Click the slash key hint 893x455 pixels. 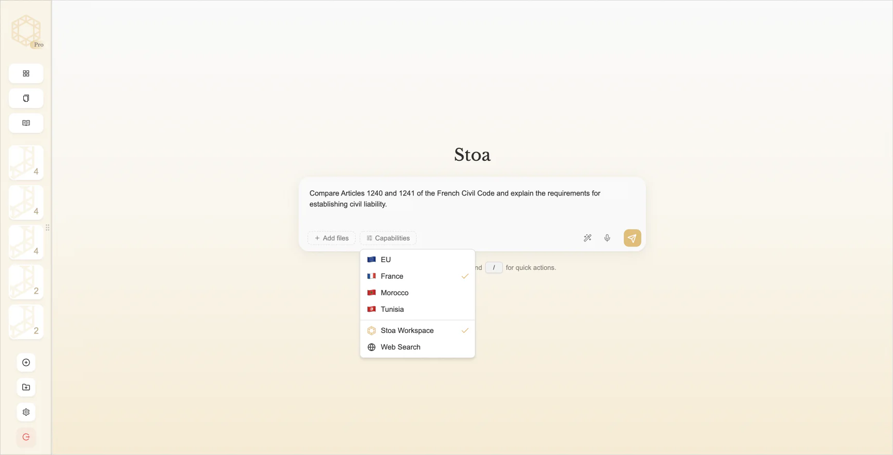tap(494, 267)
